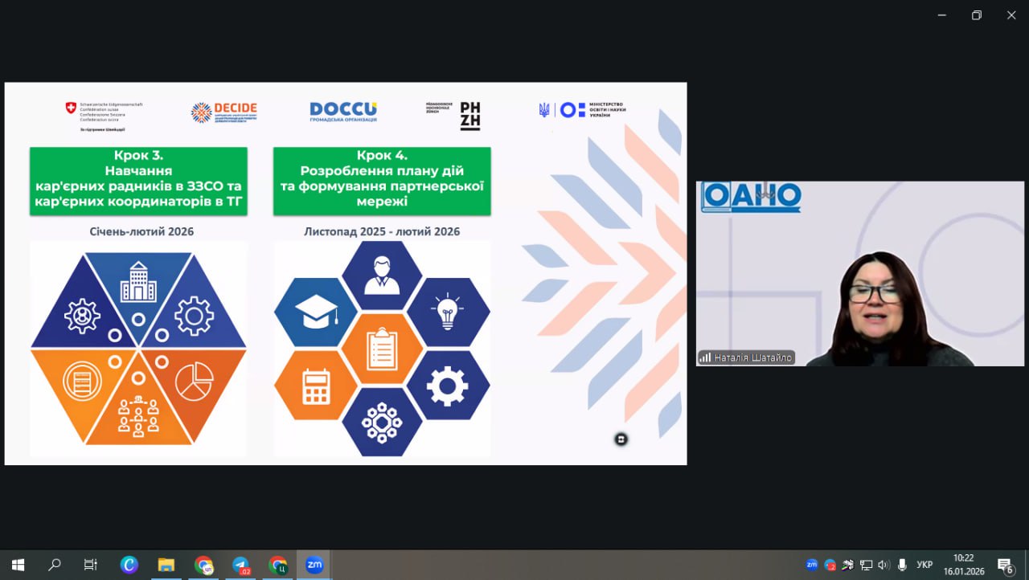Select the Наталія Шатайло participant video

(860, 274)
